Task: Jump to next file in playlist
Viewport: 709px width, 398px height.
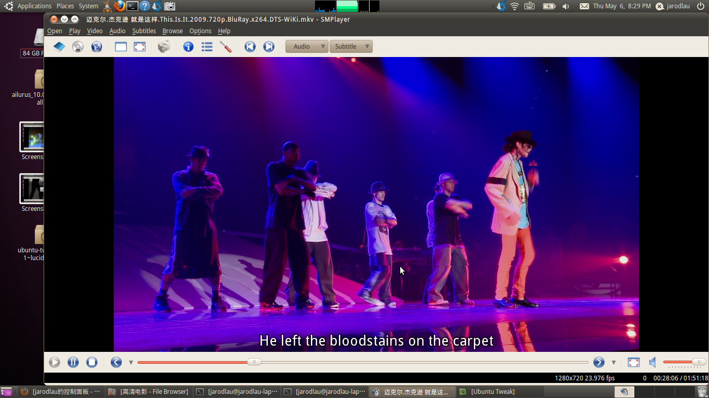Action: (x=269, y=47)
